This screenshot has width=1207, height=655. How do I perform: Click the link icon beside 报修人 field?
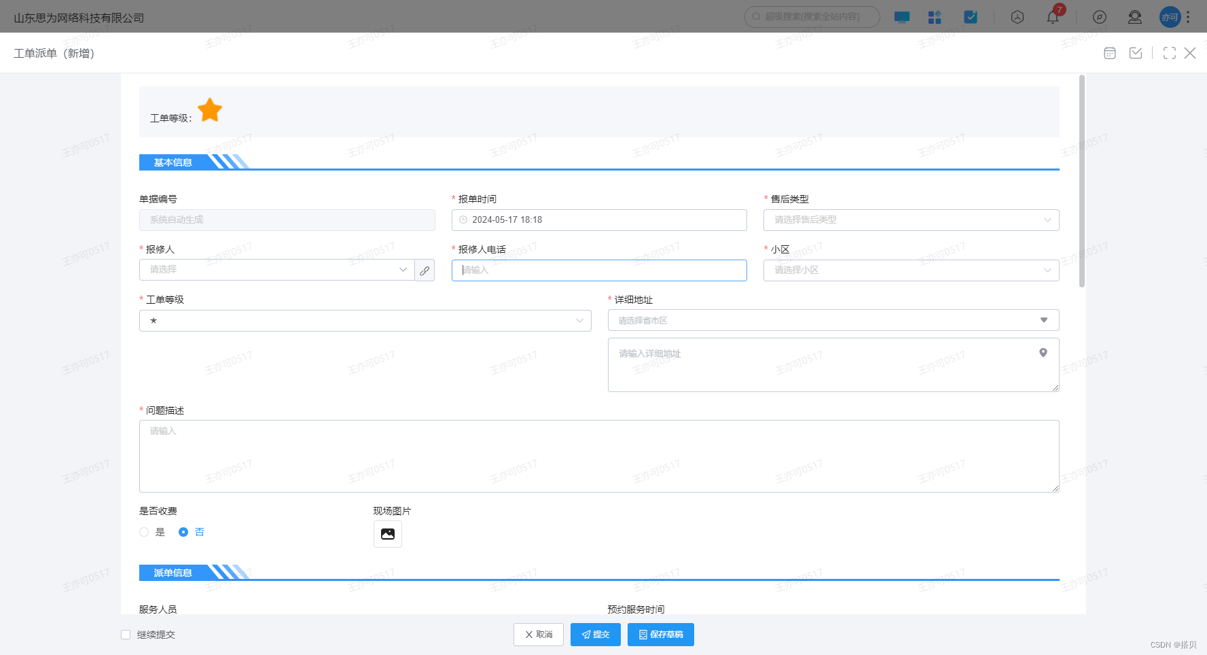(x=425, y=270)
